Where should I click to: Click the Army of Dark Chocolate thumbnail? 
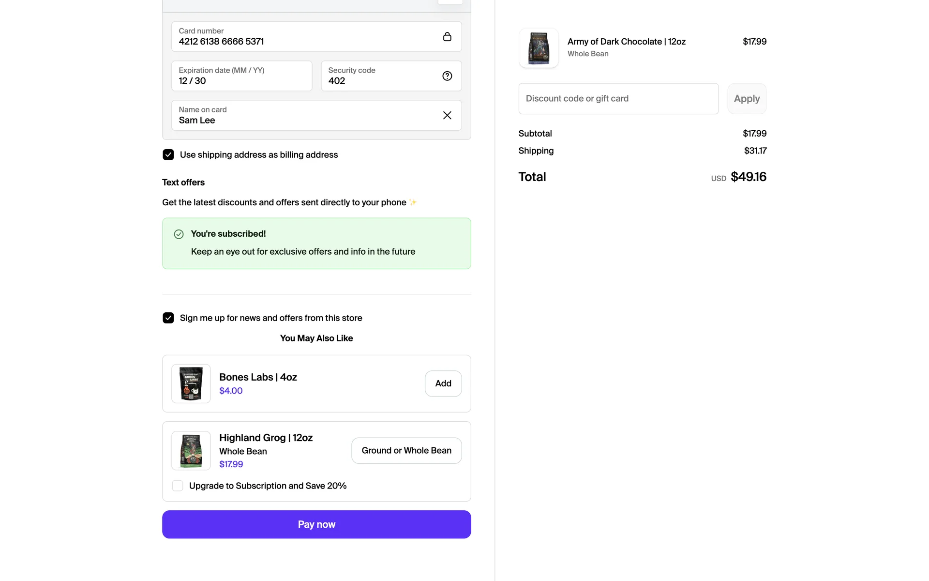pos(539,48)
